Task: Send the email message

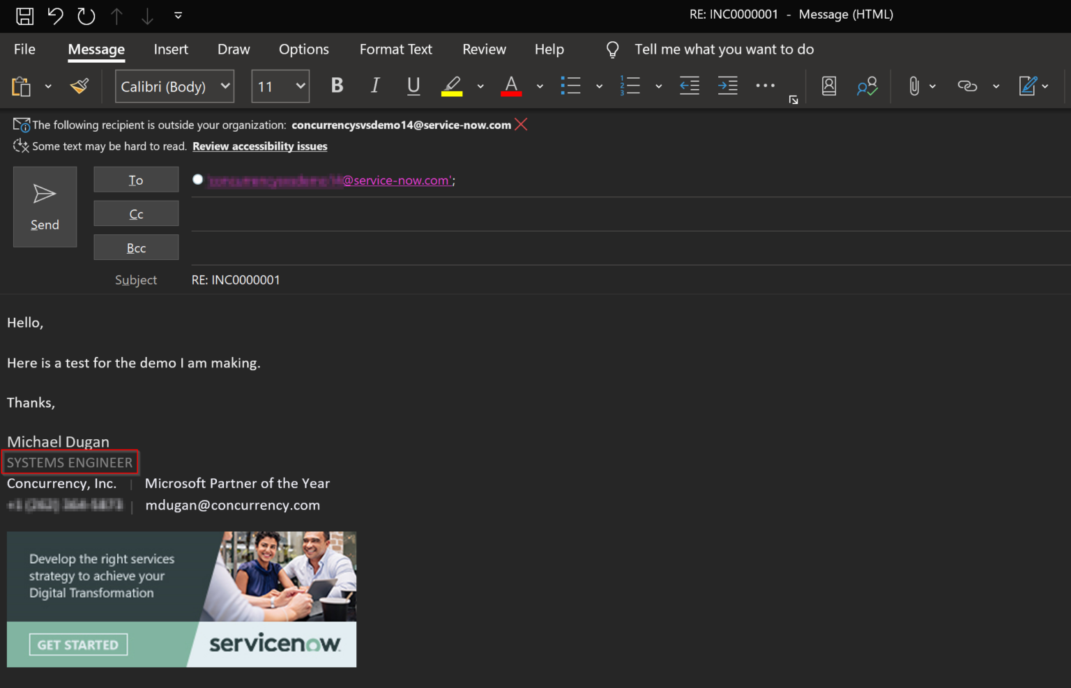Action: point(45,206)
